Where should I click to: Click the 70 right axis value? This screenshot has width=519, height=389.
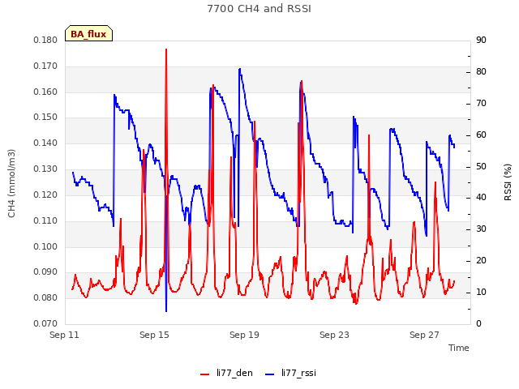click(481, 104)
